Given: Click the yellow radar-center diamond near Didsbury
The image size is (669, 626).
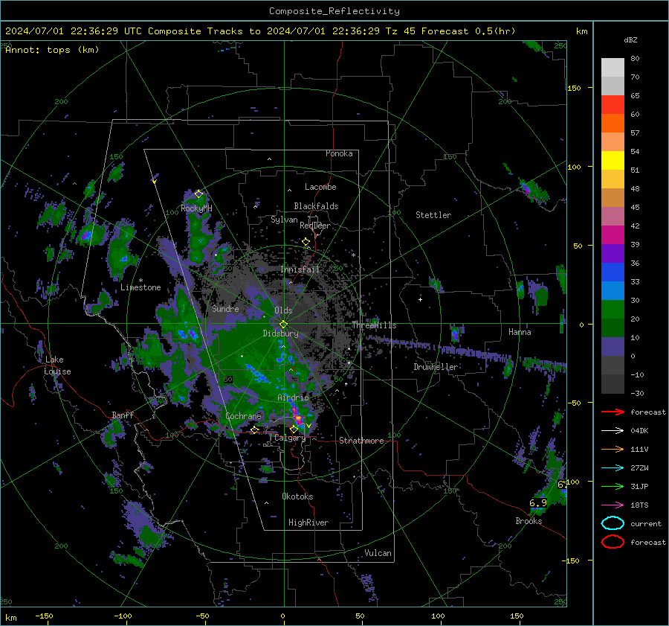Looking at the screenshot, I should pyautogui.click(x=283, y=325).
